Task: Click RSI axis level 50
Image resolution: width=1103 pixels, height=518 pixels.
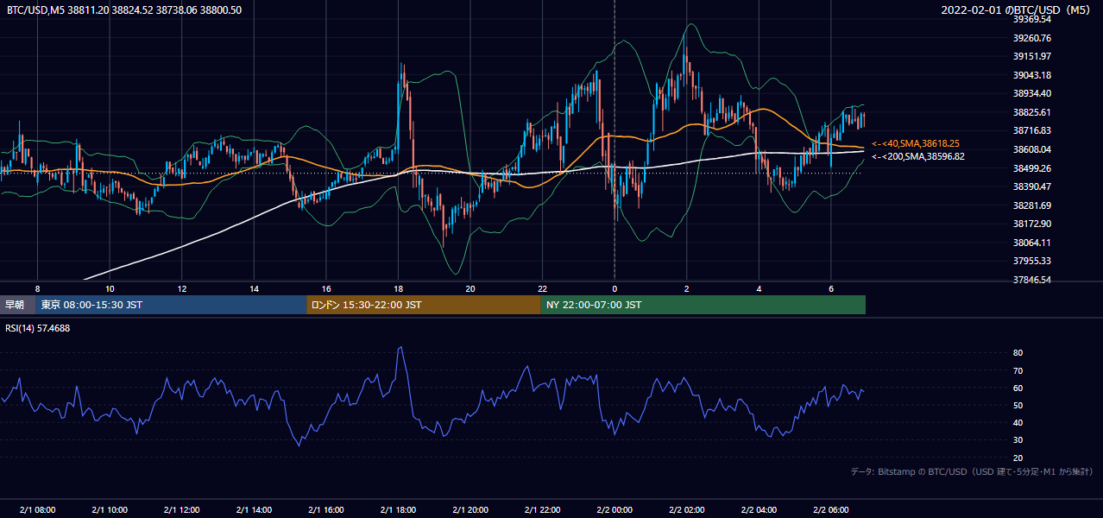Action: tap(1018, 405)
